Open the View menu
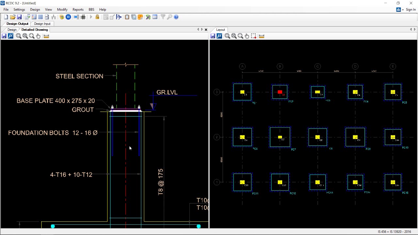The width and height of the screenshot is (418, 235). (x=48, y=9)
